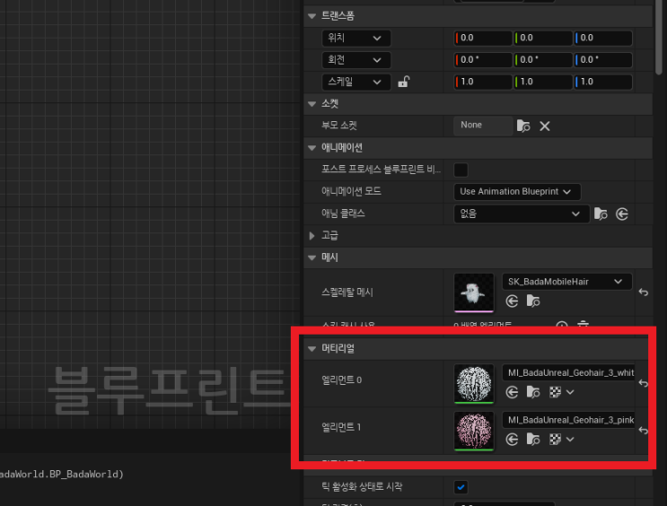Use selected asset for 엘리먼트 0
This screenshot has height=506, width=667.
click(512, 392)
